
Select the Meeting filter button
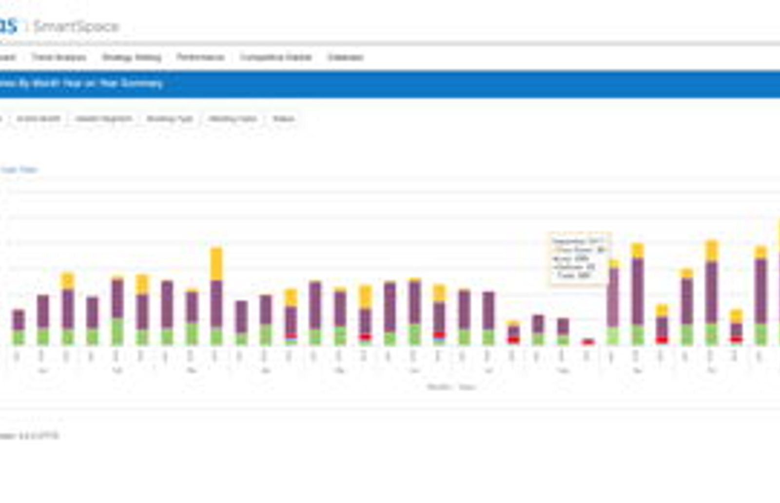click(233, 119)
